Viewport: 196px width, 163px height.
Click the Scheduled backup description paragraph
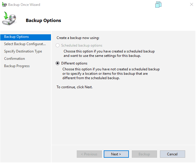click(109, 53)
